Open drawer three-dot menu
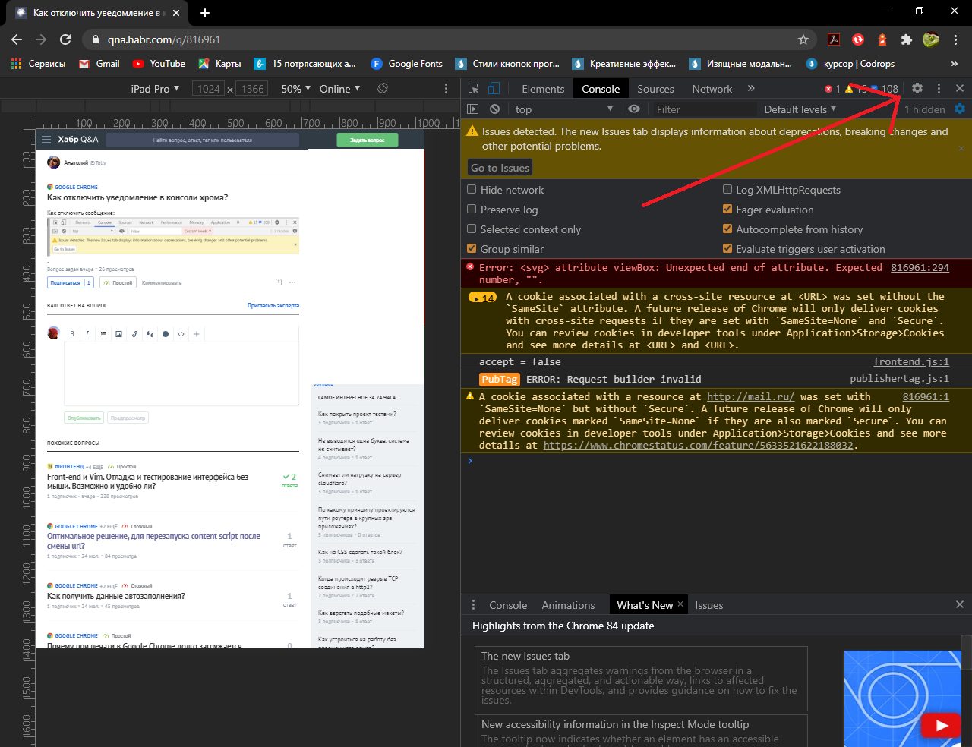 pos(474,605)
